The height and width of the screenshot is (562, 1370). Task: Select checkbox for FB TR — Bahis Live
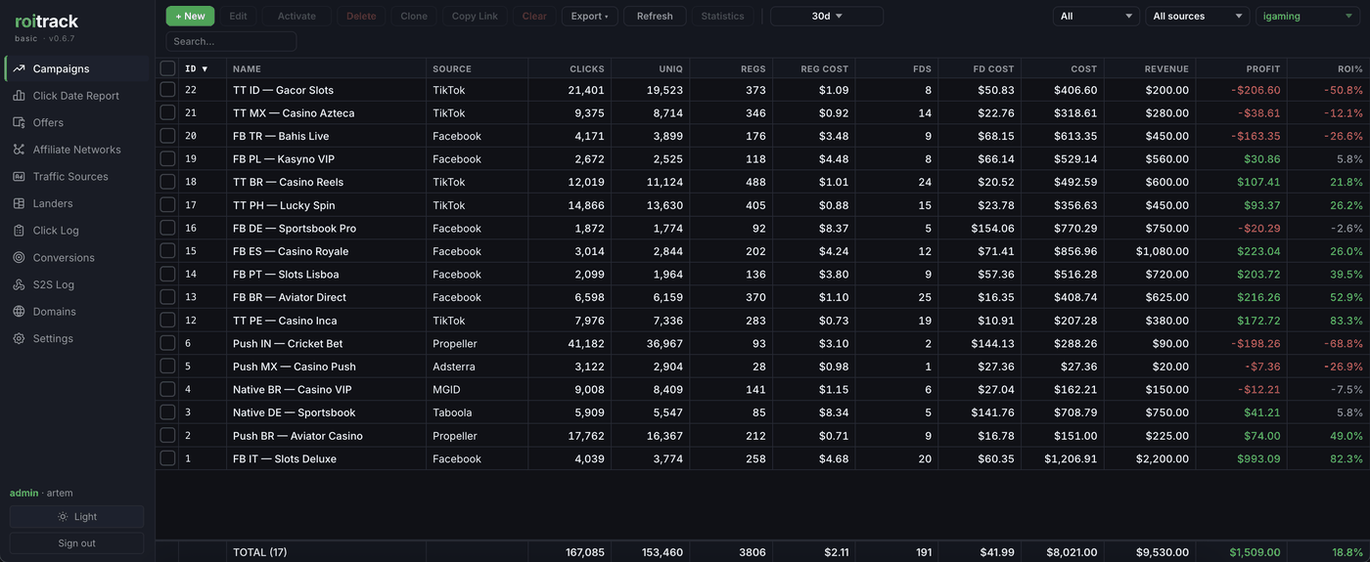167,136
